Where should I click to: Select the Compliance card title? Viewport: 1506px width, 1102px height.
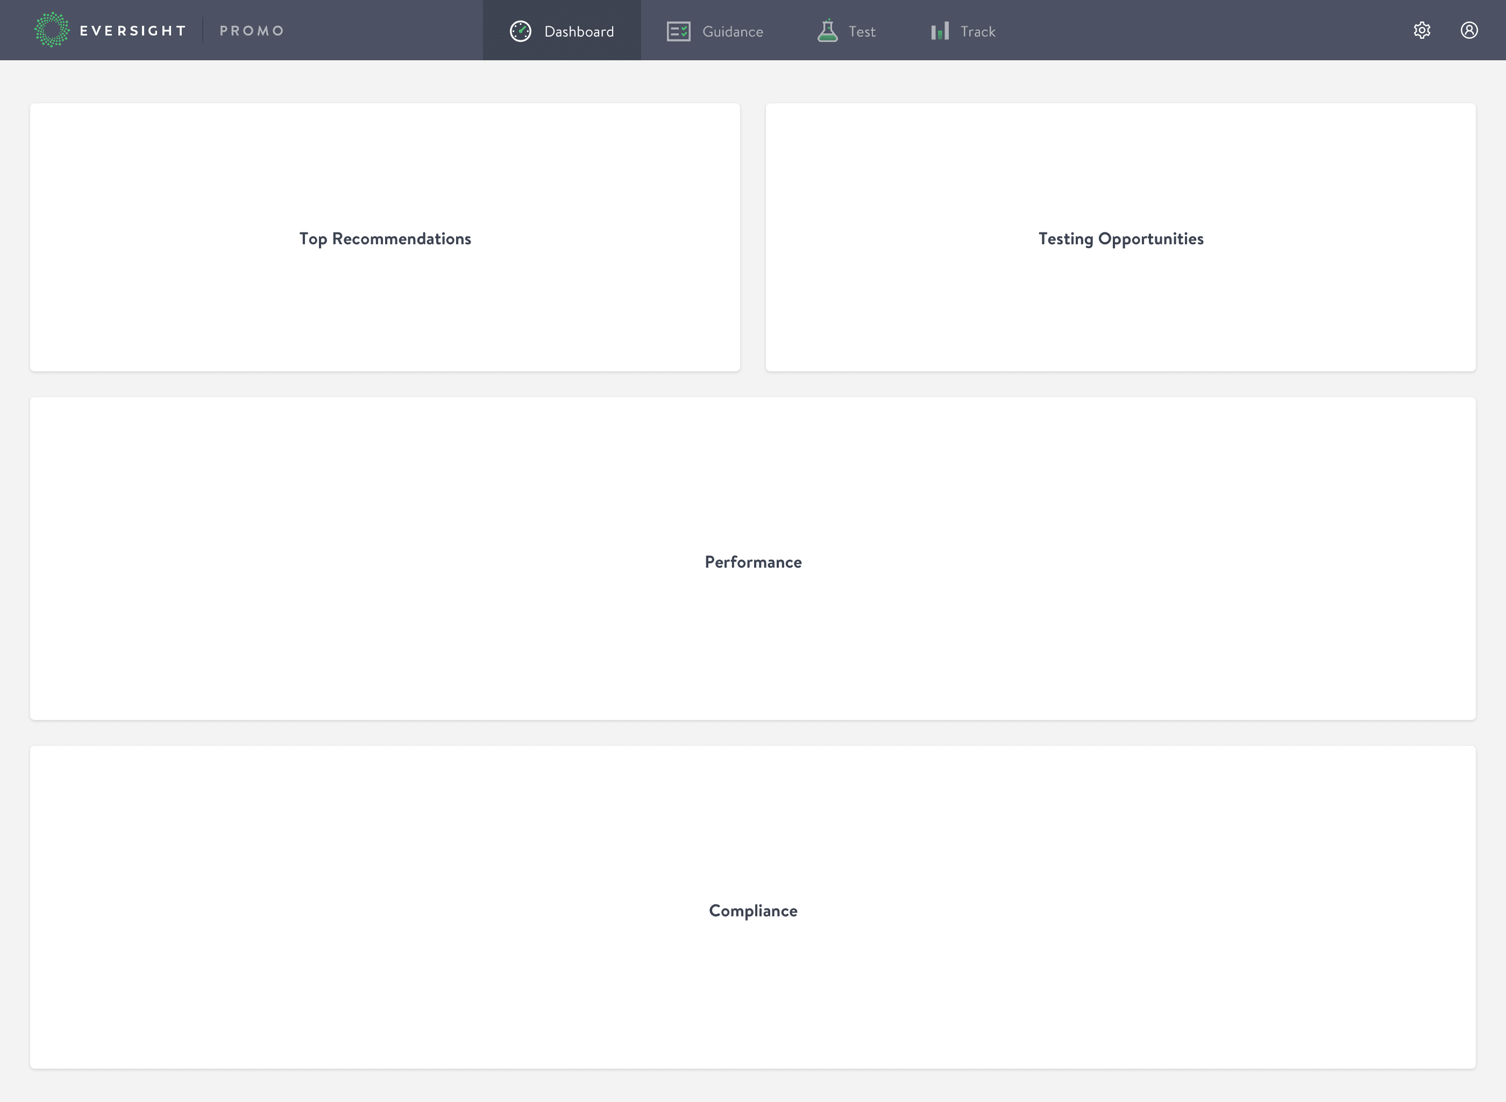point(754,910)
